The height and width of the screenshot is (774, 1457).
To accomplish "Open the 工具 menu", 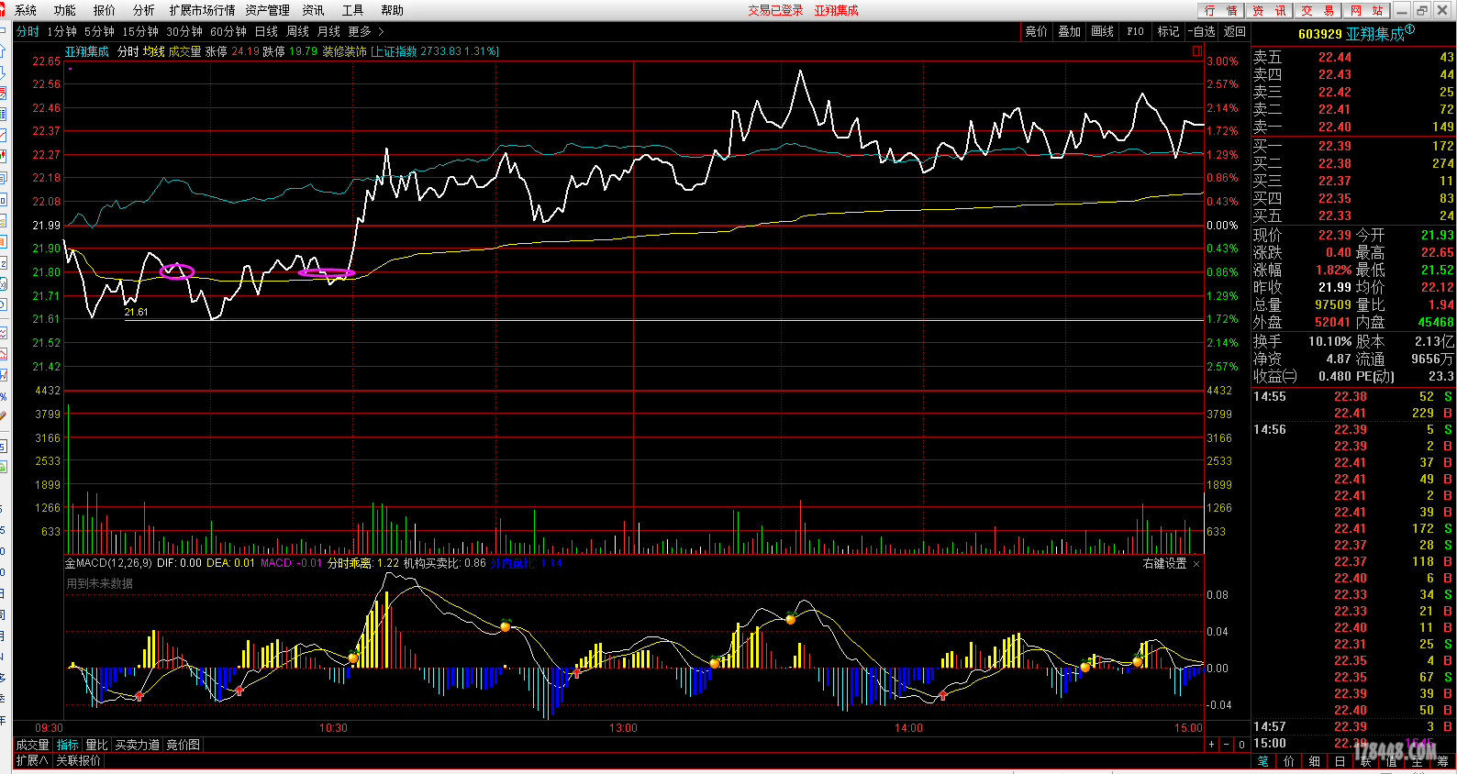I will tap(353, 10).
